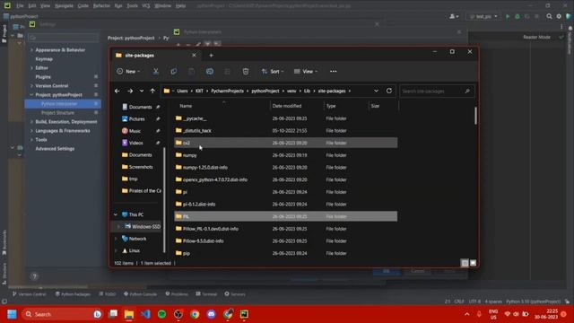
Task: Switch to details view layout icon
Action: pos(465,263)
